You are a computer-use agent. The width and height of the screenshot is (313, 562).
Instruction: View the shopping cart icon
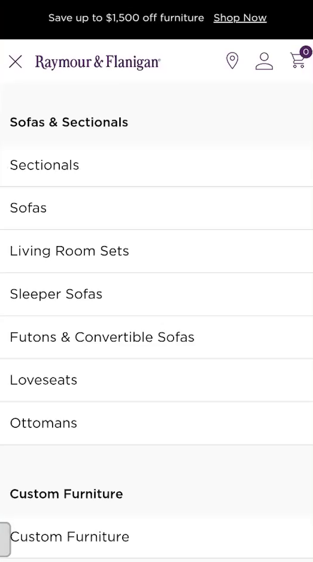coord(298,62)
